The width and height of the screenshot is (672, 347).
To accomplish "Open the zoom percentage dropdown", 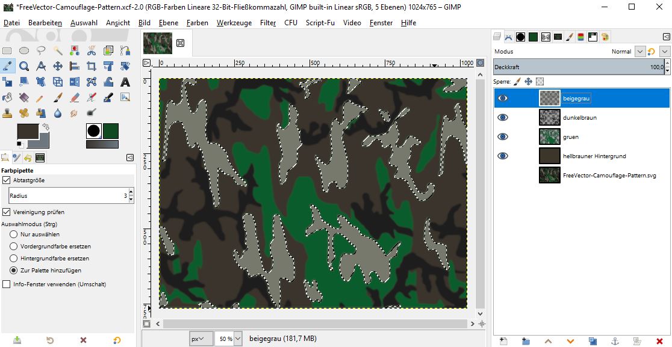I will point(237,339).
